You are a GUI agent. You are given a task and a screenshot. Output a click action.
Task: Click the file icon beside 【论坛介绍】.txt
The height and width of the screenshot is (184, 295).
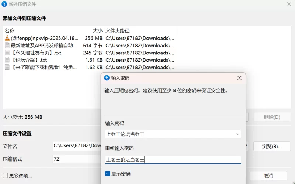point(7,60)
